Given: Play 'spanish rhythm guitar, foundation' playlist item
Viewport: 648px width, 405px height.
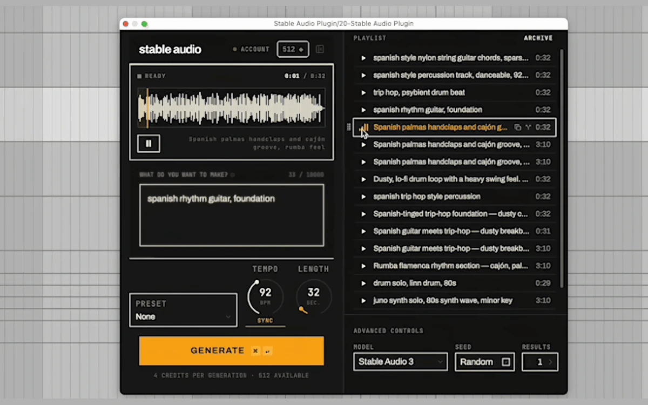Looking at the screenshot, I should (363, 110).
